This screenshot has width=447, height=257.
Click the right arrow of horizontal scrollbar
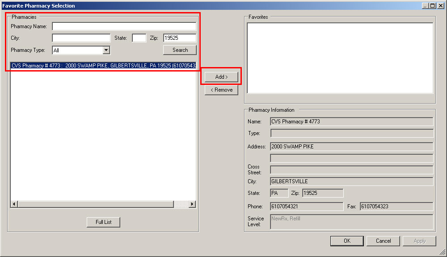(x=192, y=204)
